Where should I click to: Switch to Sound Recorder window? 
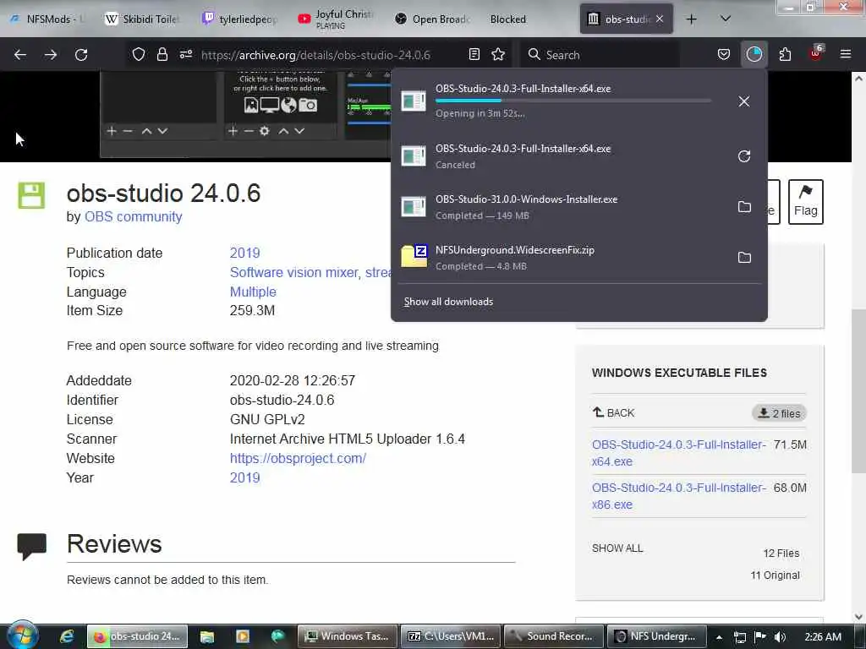pyautogui.click(x=554, y=636)
